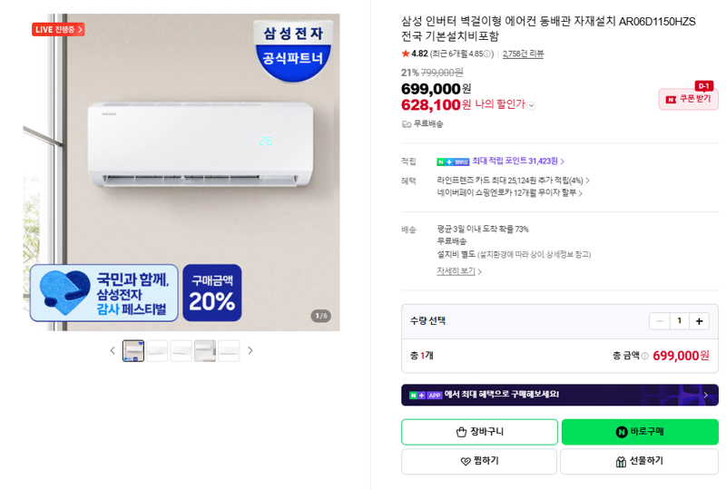Show previous product thumbnails with left arrow
Image resolution: width=726 pixels, height=490 pixels.
coord(113,350)
